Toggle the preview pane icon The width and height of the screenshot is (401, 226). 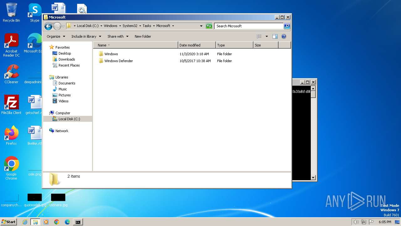click(275, 36)
